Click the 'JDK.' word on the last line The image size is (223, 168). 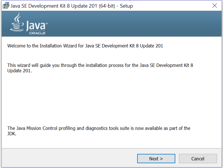click(x=12, y=134)
